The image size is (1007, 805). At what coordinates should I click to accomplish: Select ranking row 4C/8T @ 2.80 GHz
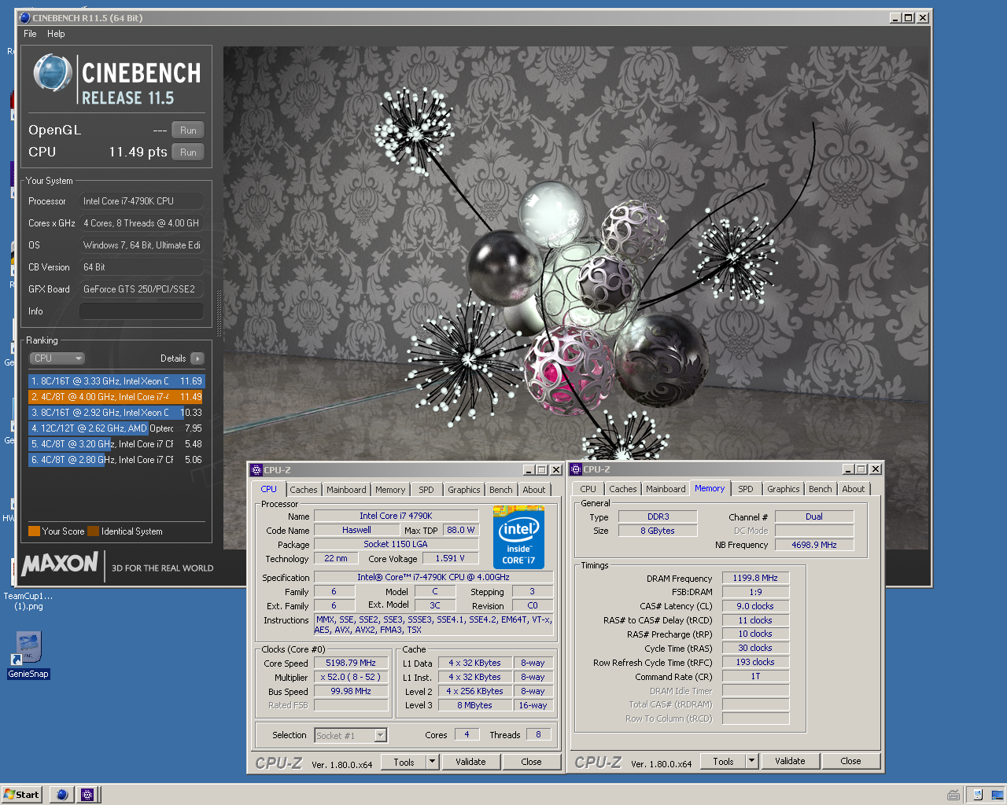click(116, 460)
